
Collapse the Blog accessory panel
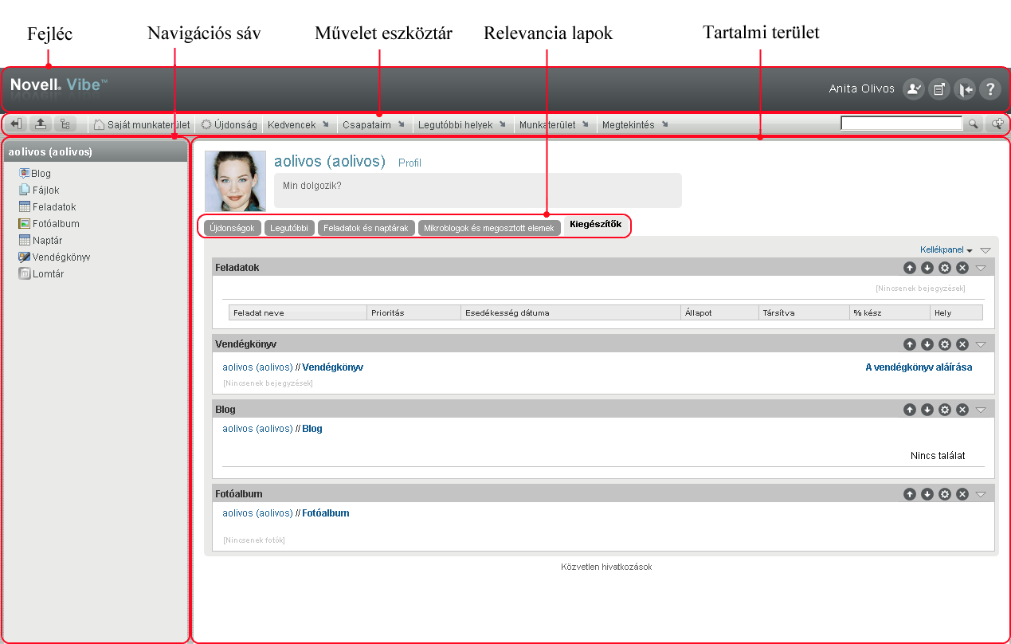981,410
